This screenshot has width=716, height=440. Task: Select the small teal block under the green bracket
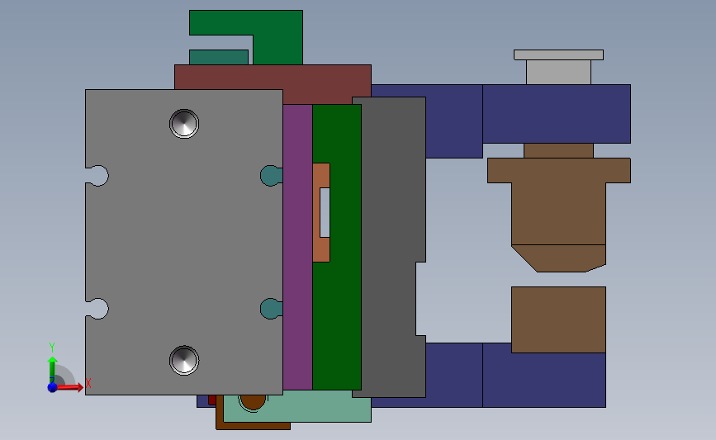(x=219, y=58)
